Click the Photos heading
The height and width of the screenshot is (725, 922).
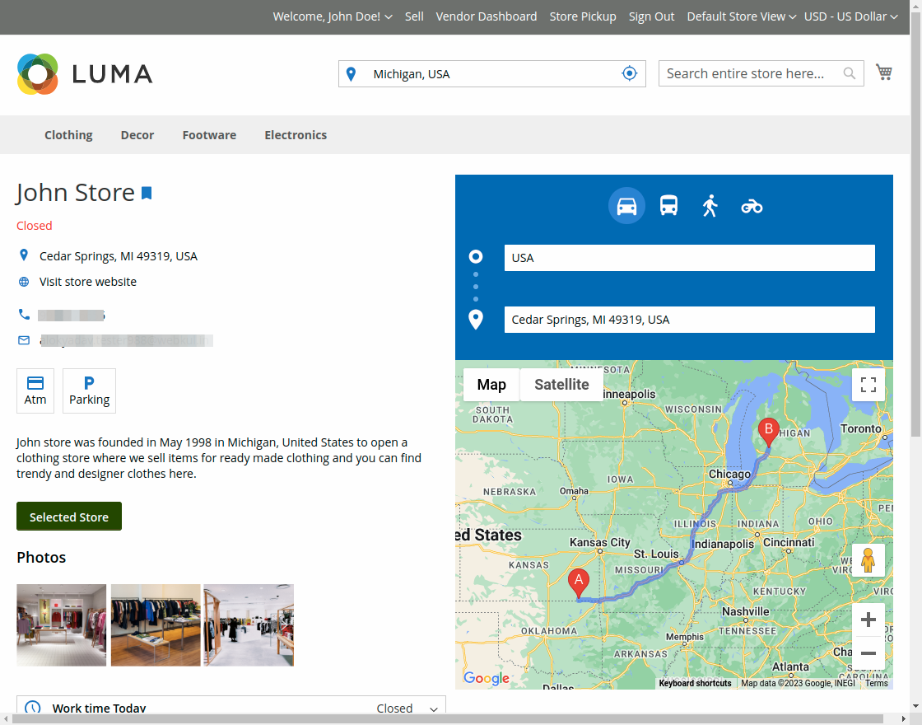(x=41, y=557)
